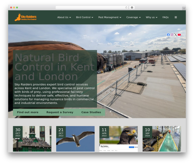
Task: Click the macOS yellow minimize button
Action: [14, 7]
